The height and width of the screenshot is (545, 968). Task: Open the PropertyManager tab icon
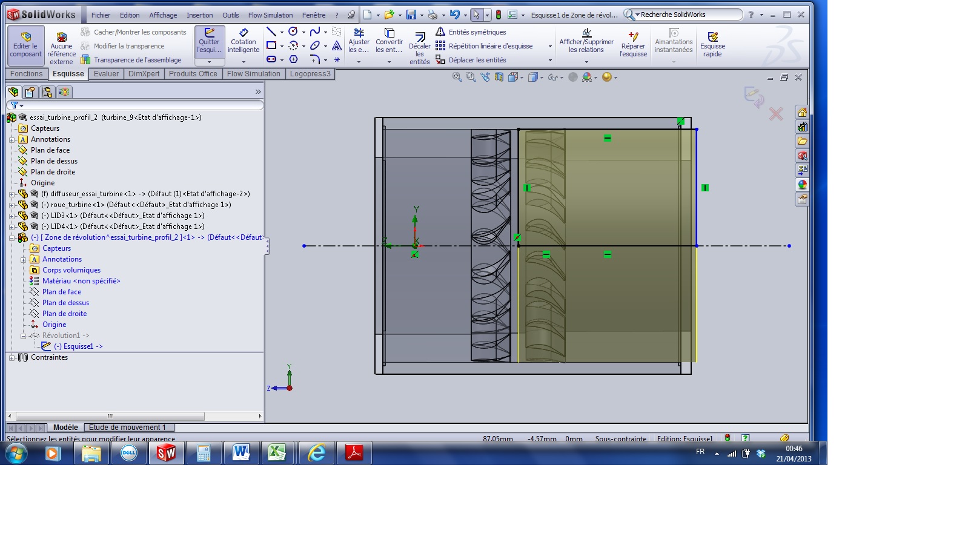coord(30,92)
